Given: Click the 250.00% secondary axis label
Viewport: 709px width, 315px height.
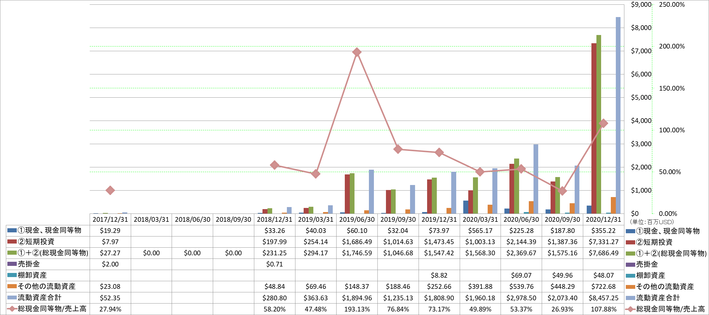Looking at the screenshot, I should [x=672, y=4].
